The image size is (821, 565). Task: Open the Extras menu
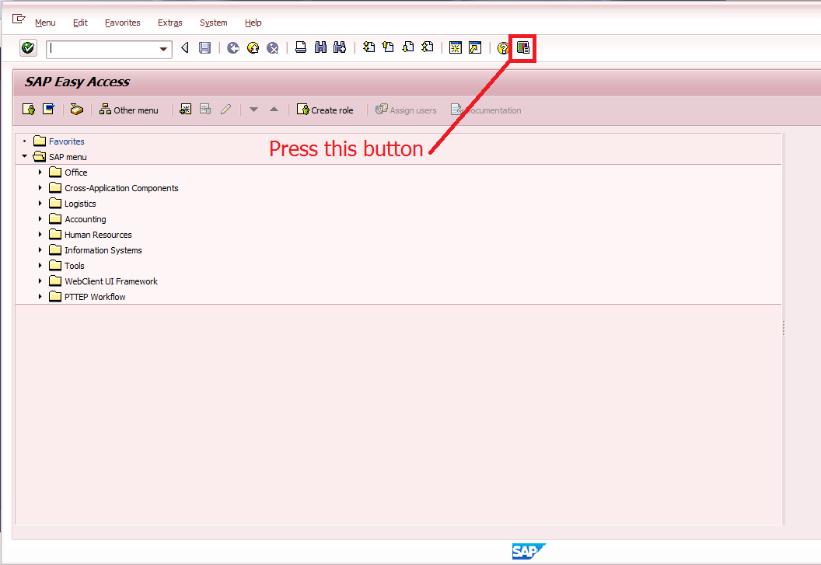tap(169, 23)
